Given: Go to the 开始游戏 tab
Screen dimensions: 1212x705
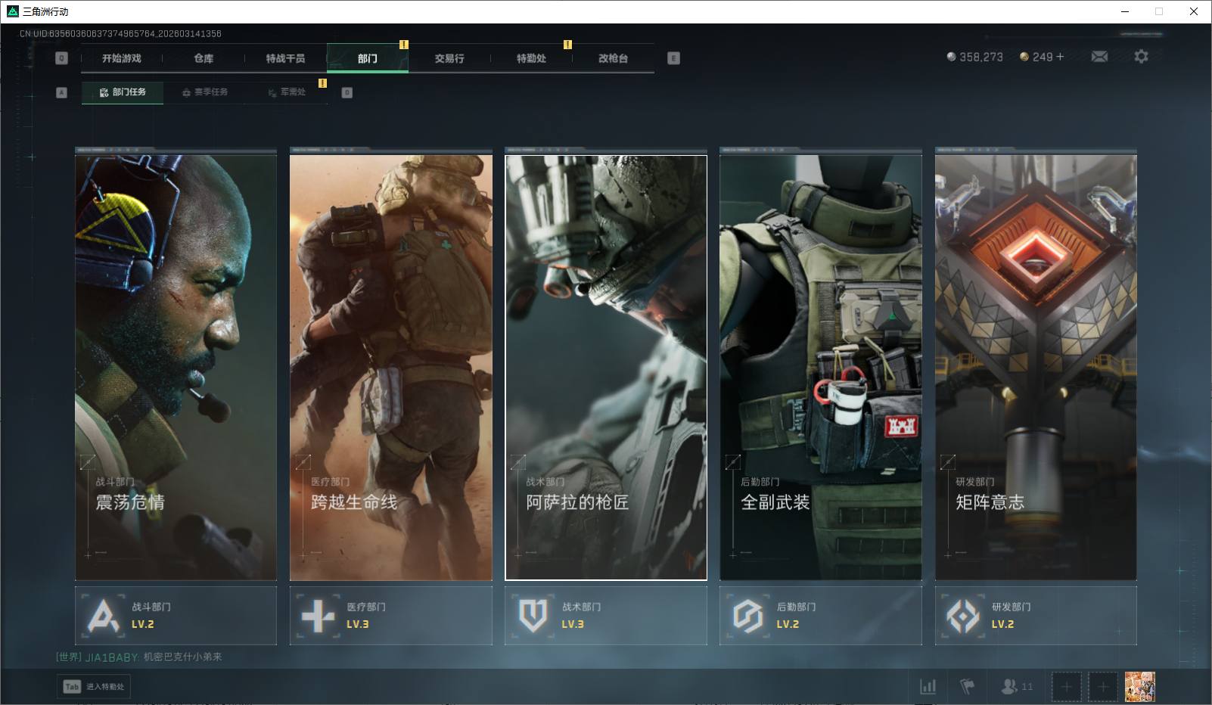Looking at the screenshot, I should 122,58.
